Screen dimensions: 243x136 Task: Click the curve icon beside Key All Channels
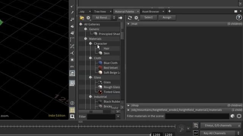[x=196, y=133]
